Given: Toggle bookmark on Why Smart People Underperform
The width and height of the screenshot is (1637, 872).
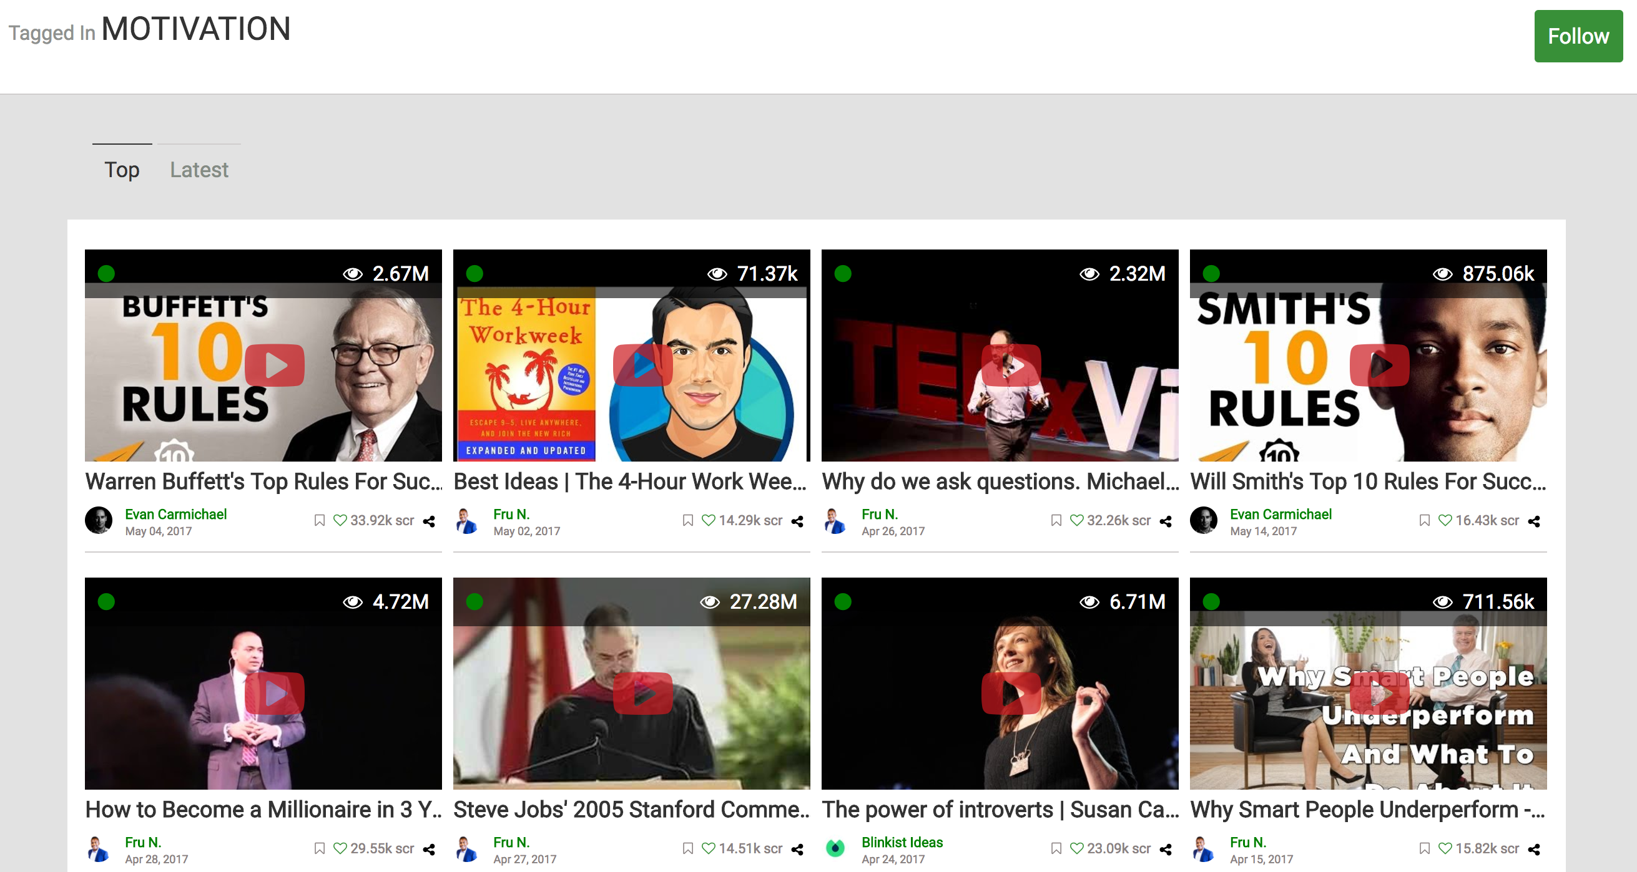Looking at the screenshot, I should point(1424,848).
